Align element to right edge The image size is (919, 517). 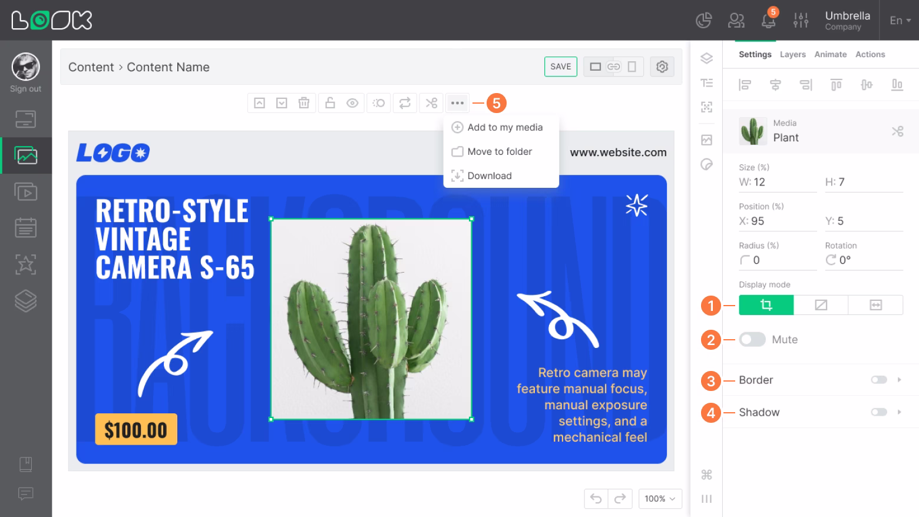(805, 85)
